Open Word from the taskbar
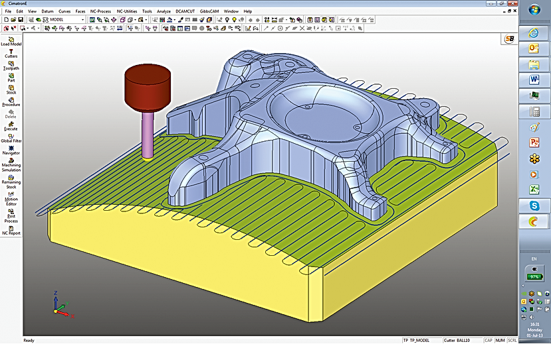Viewport: 551px width, 344px height. 534,80
